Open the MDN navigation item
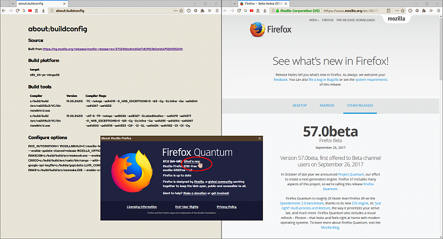This screenshot has width=443, height=239. [314, 20]
